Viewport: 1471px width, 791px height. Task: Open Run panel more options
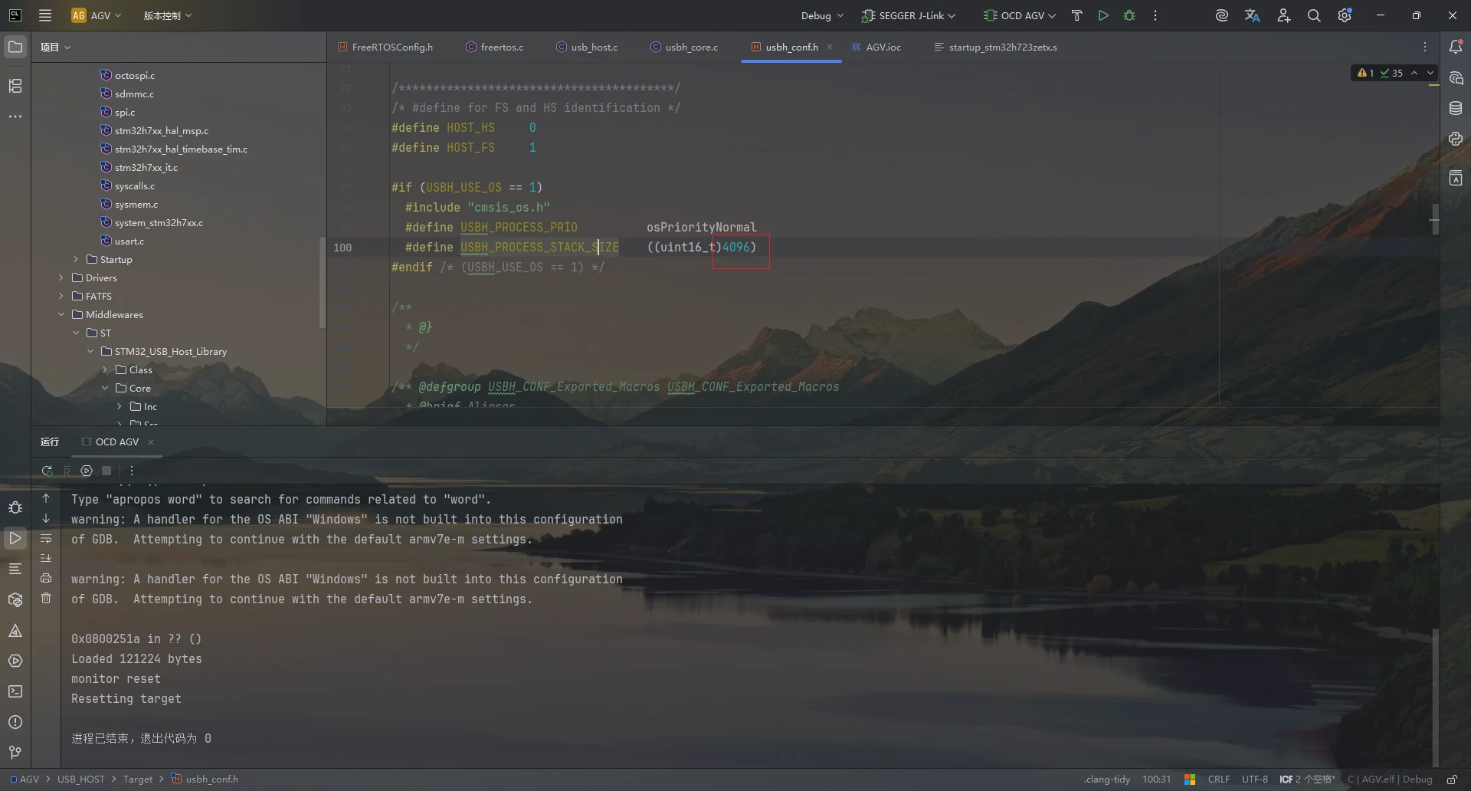click(x=132, y=471)
